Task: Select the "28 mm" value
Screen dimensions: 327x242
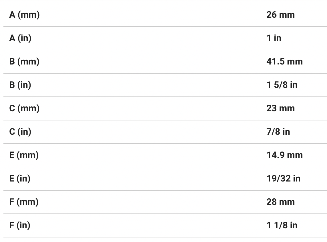Action: (x=280, y=202)
